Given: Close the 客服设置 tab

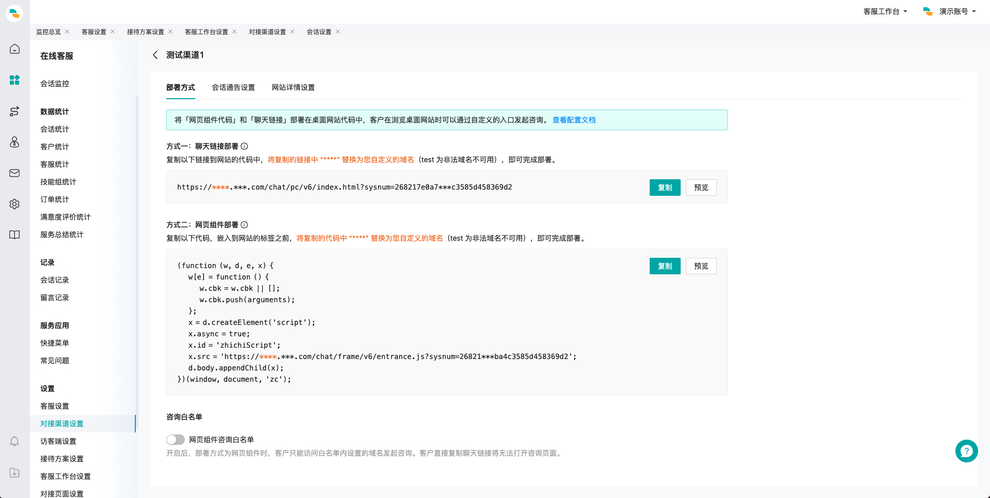Looking at the screenshot, I should pyautogui.click(x=113, y=32).
